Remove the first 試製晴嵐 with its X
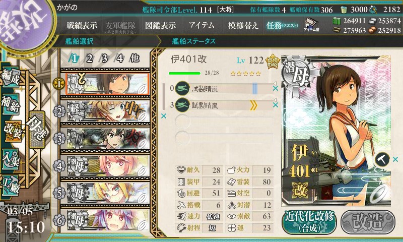Viewport: 403px width, 242px height. [275, 88]
